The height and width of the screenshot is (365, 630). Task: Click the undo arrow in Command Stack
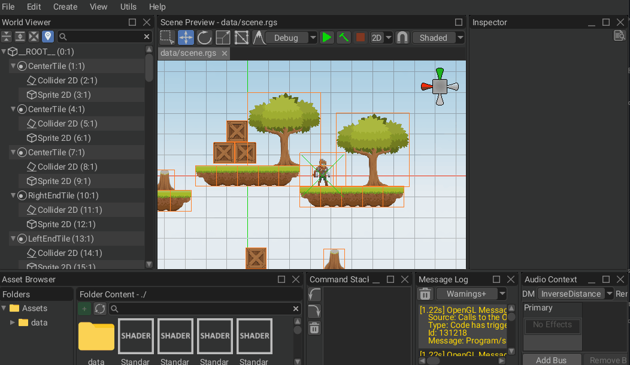[x=314, y=294]
